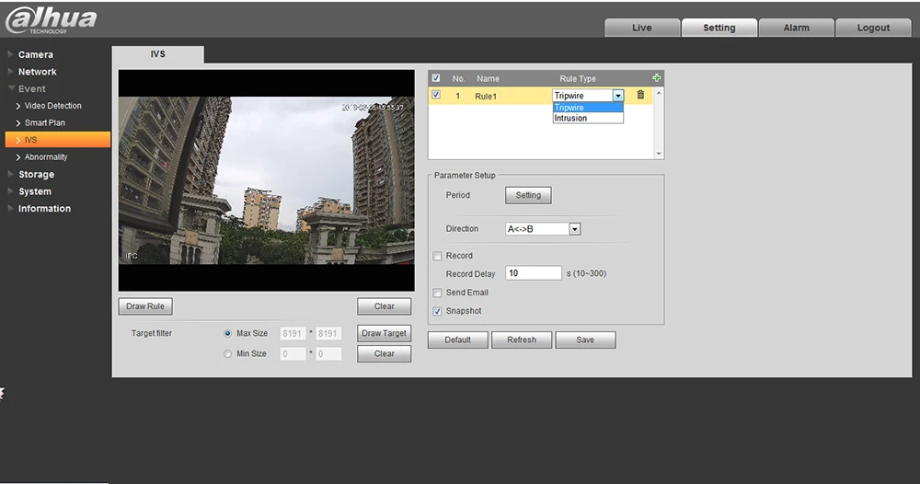Screen dimensions: 920x484
Task: Click the rule list scrollbar up arrow
Action: 659,93
